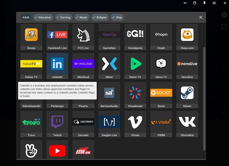This screenshot has height=166, width=229.
Task: Choose the VIMM platform tile
Action: (x=161, y=124)
